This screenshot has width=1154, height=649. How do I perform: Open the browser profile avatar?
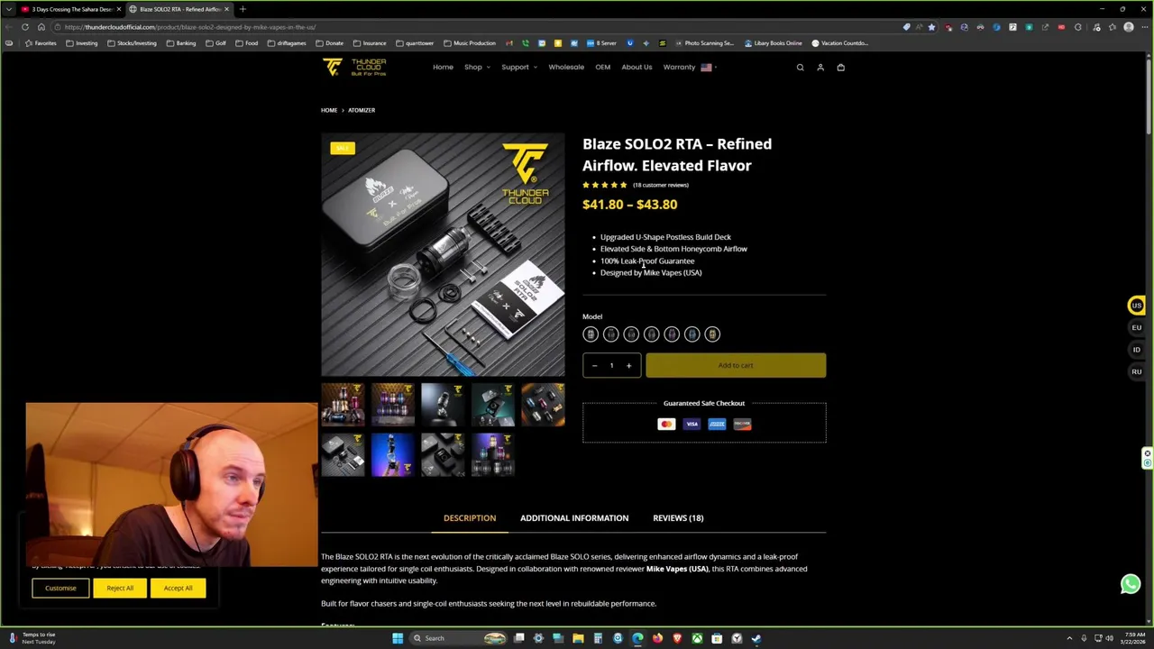[1128, 27]
